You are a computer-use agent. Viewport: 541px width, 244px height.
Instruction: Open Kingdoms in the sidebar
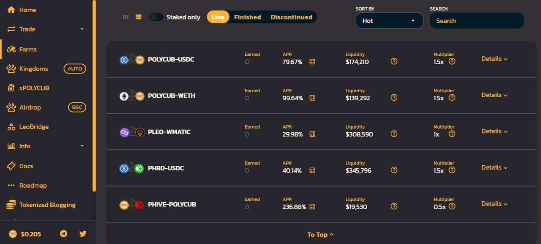click(33, 69)
